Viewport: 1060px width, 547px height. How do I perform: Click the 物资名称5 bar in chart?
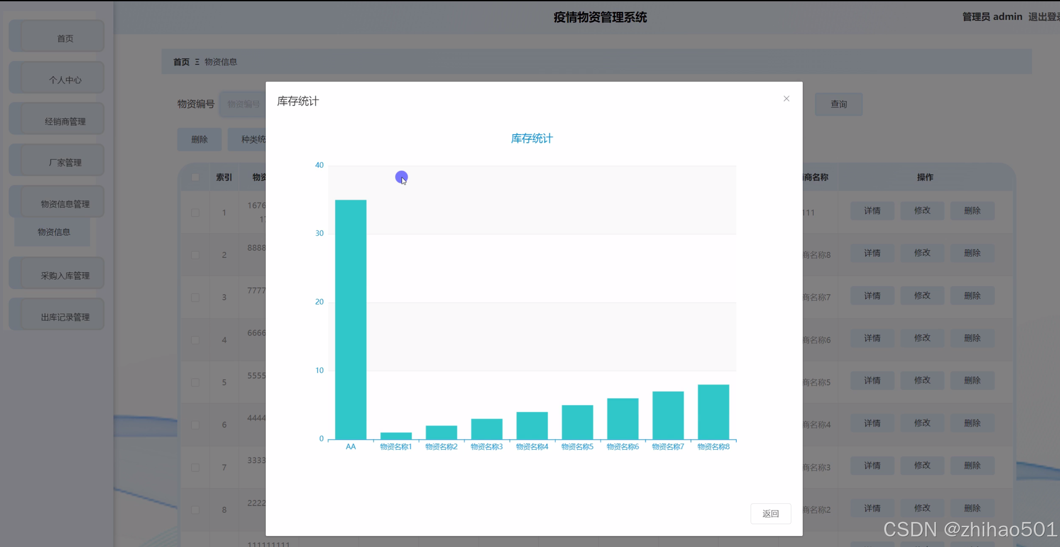click(577, 422)
